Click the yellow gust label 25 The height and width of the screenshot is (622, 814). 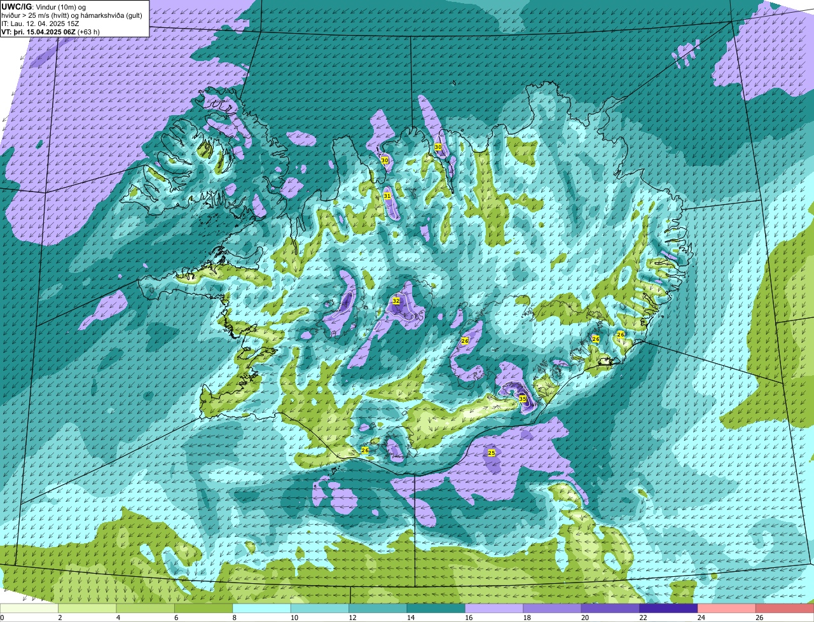[x=492, y=453]
